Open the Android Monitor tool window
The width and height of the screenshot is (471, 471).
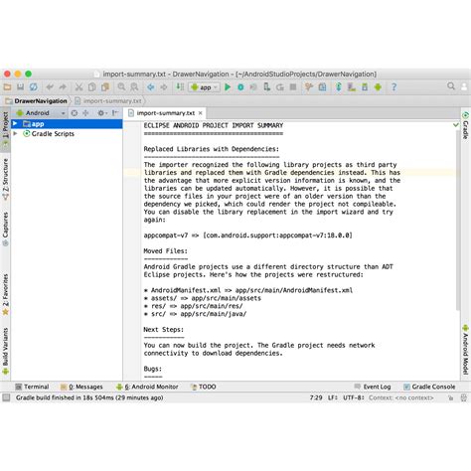[147, 387]
